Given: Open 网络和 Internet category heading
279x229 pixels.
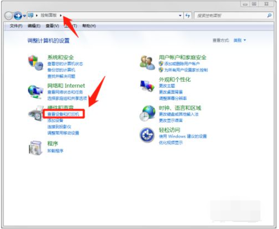Looking at the screenshot, I should [x=66, y=86].
